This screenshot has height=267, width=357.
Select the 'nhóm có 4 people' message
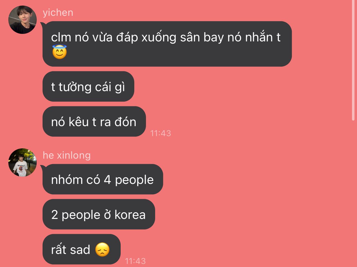coord(103,179)
